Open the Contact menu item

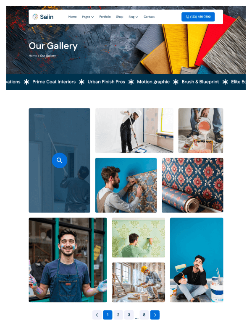149,17
